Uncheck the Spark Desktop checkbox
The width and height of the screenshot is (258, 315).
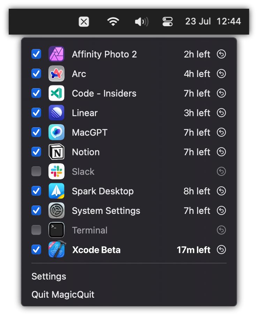click(36, 191)
